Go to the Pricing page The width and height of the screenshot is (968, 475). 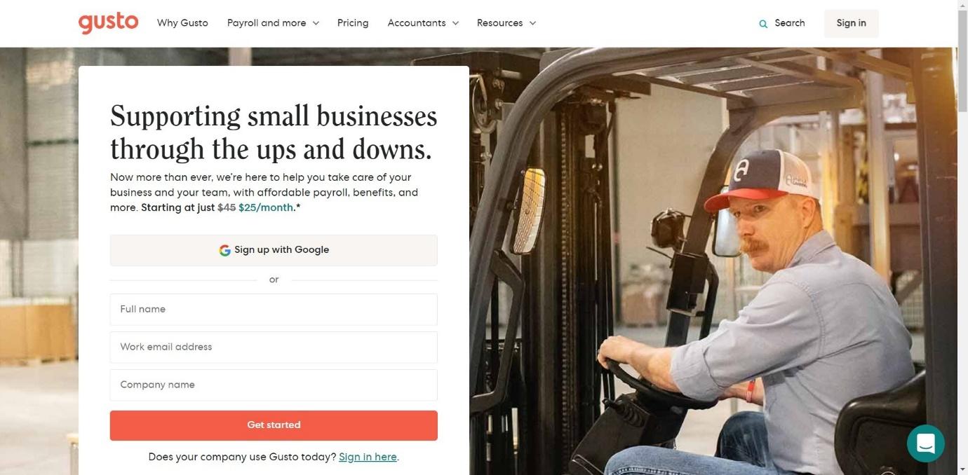tap(353, 23)
